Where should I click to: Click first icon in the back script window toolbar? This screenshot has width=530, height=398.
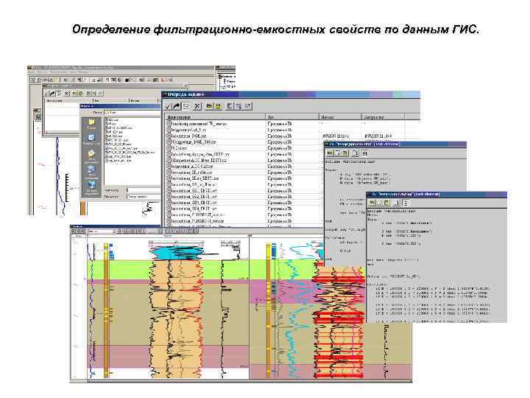click(331, 153)
